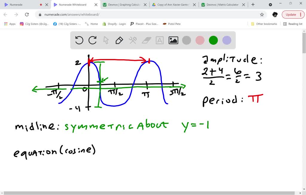Image resolution: width=306 pixels, height=195 pixels.
Task: Select the cursor arrow tool
Action: pyautogui.click(x=106, y=40)
